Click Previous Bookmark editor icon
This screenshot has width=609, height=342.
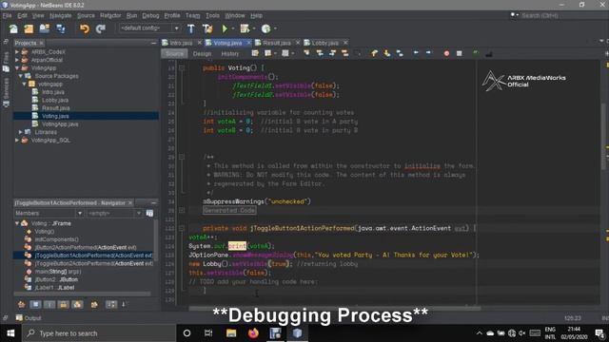point(374,53)
